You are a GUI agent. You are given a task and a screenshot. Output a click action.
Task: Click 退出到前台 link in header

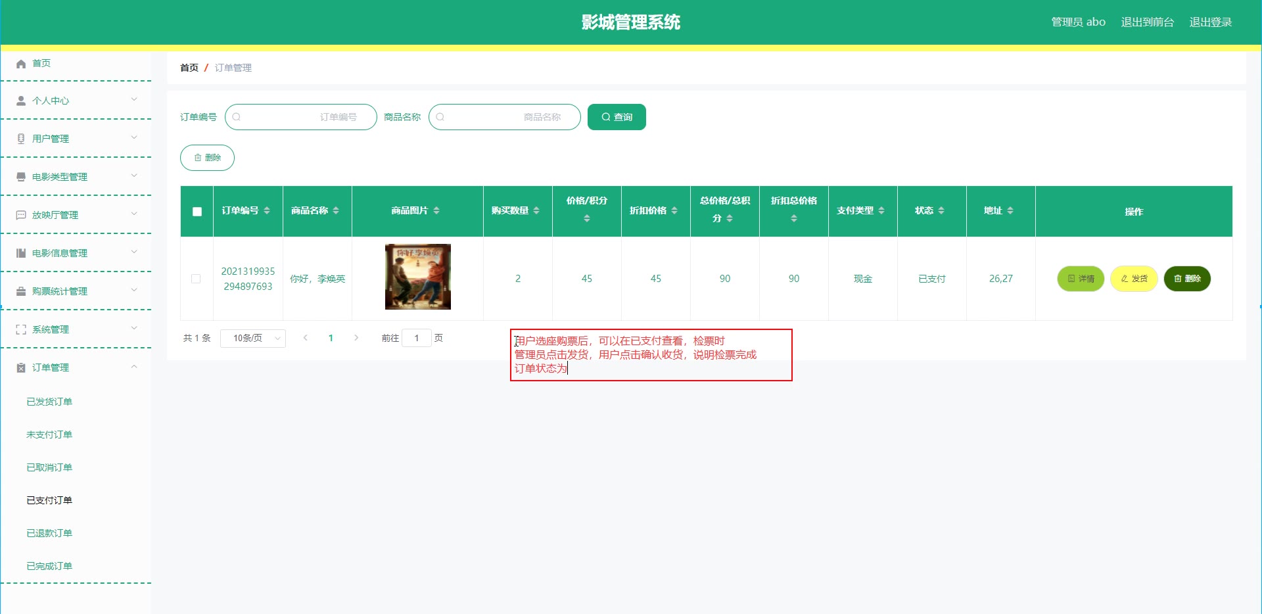coord(1148,22)
